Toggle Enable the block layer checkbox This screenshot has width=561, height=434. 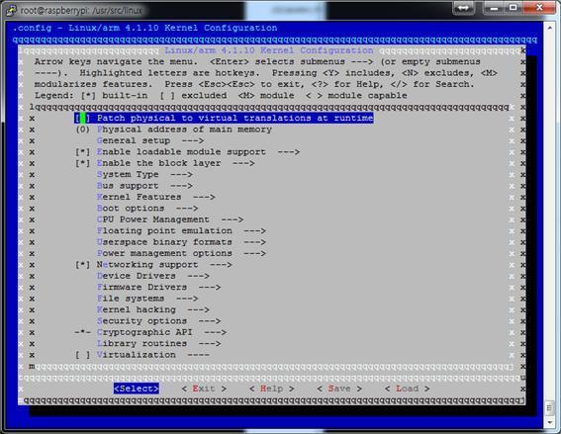coord(83,163)
